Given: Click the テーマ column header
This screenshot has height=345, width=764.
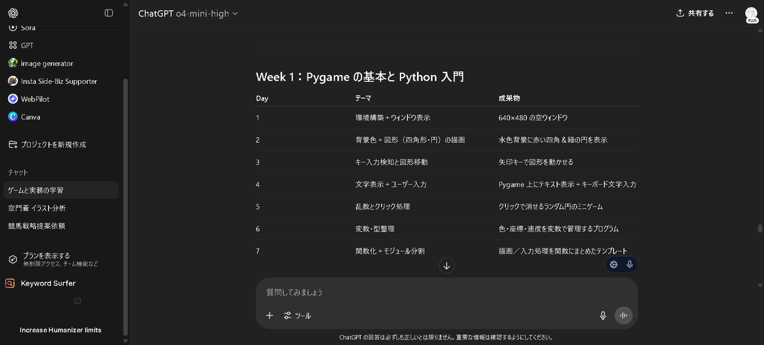Looking at the screenshot, I should point(363,98).
